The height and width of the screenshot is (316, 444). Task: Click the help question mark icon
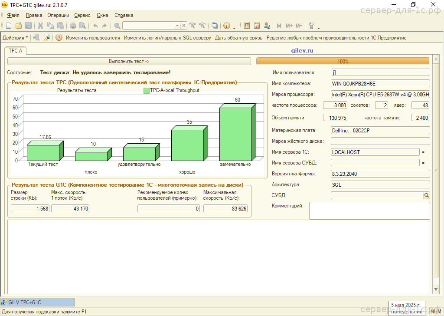click(59, 38)
